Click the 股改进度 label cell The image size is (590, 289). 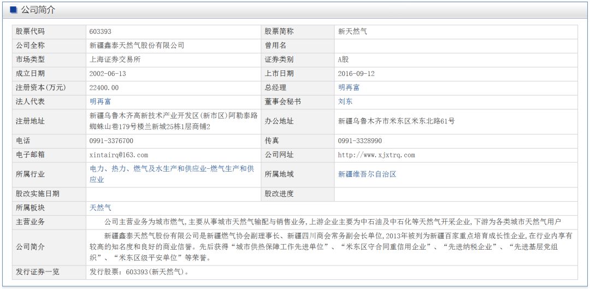[298, 194]
